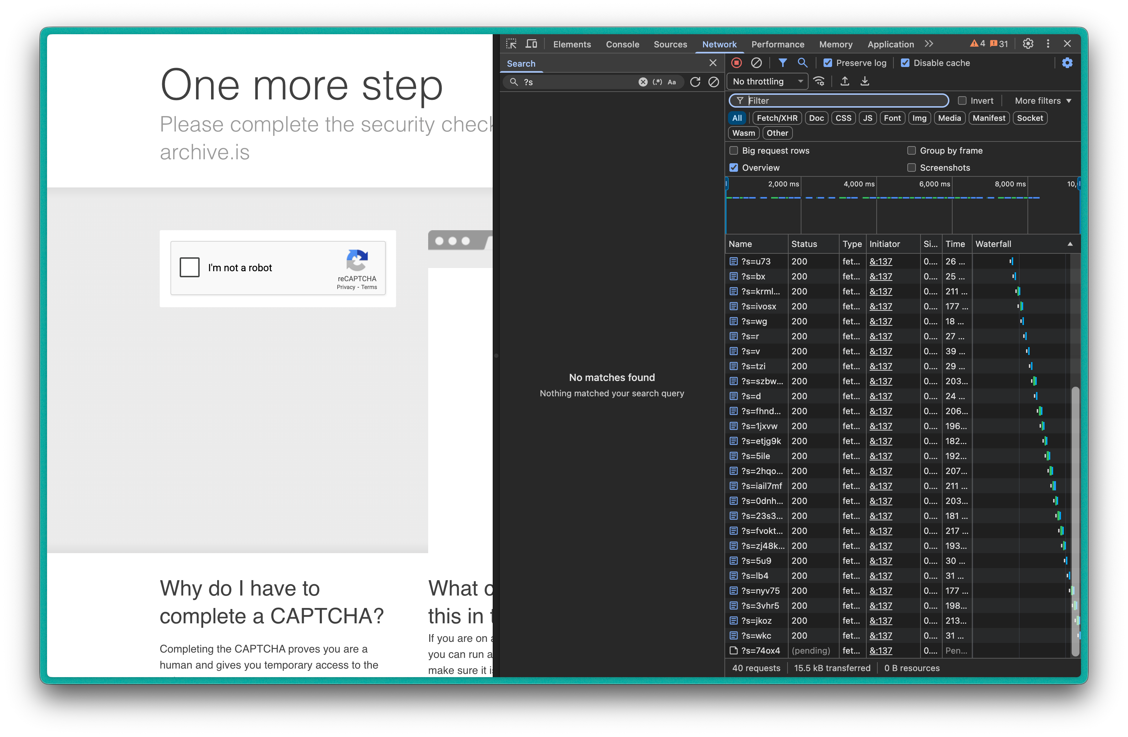Stop recording the network log
1128x737 pixels.
click(736, 62)
